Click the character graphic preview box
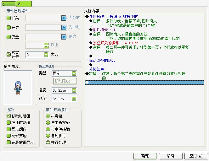This screenshot has height=161, width=209. 18,88
